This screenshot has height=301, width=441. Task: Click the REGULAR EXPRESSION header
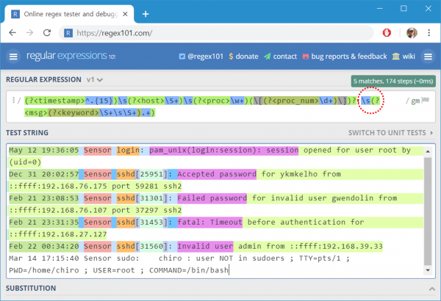point(43,80)
